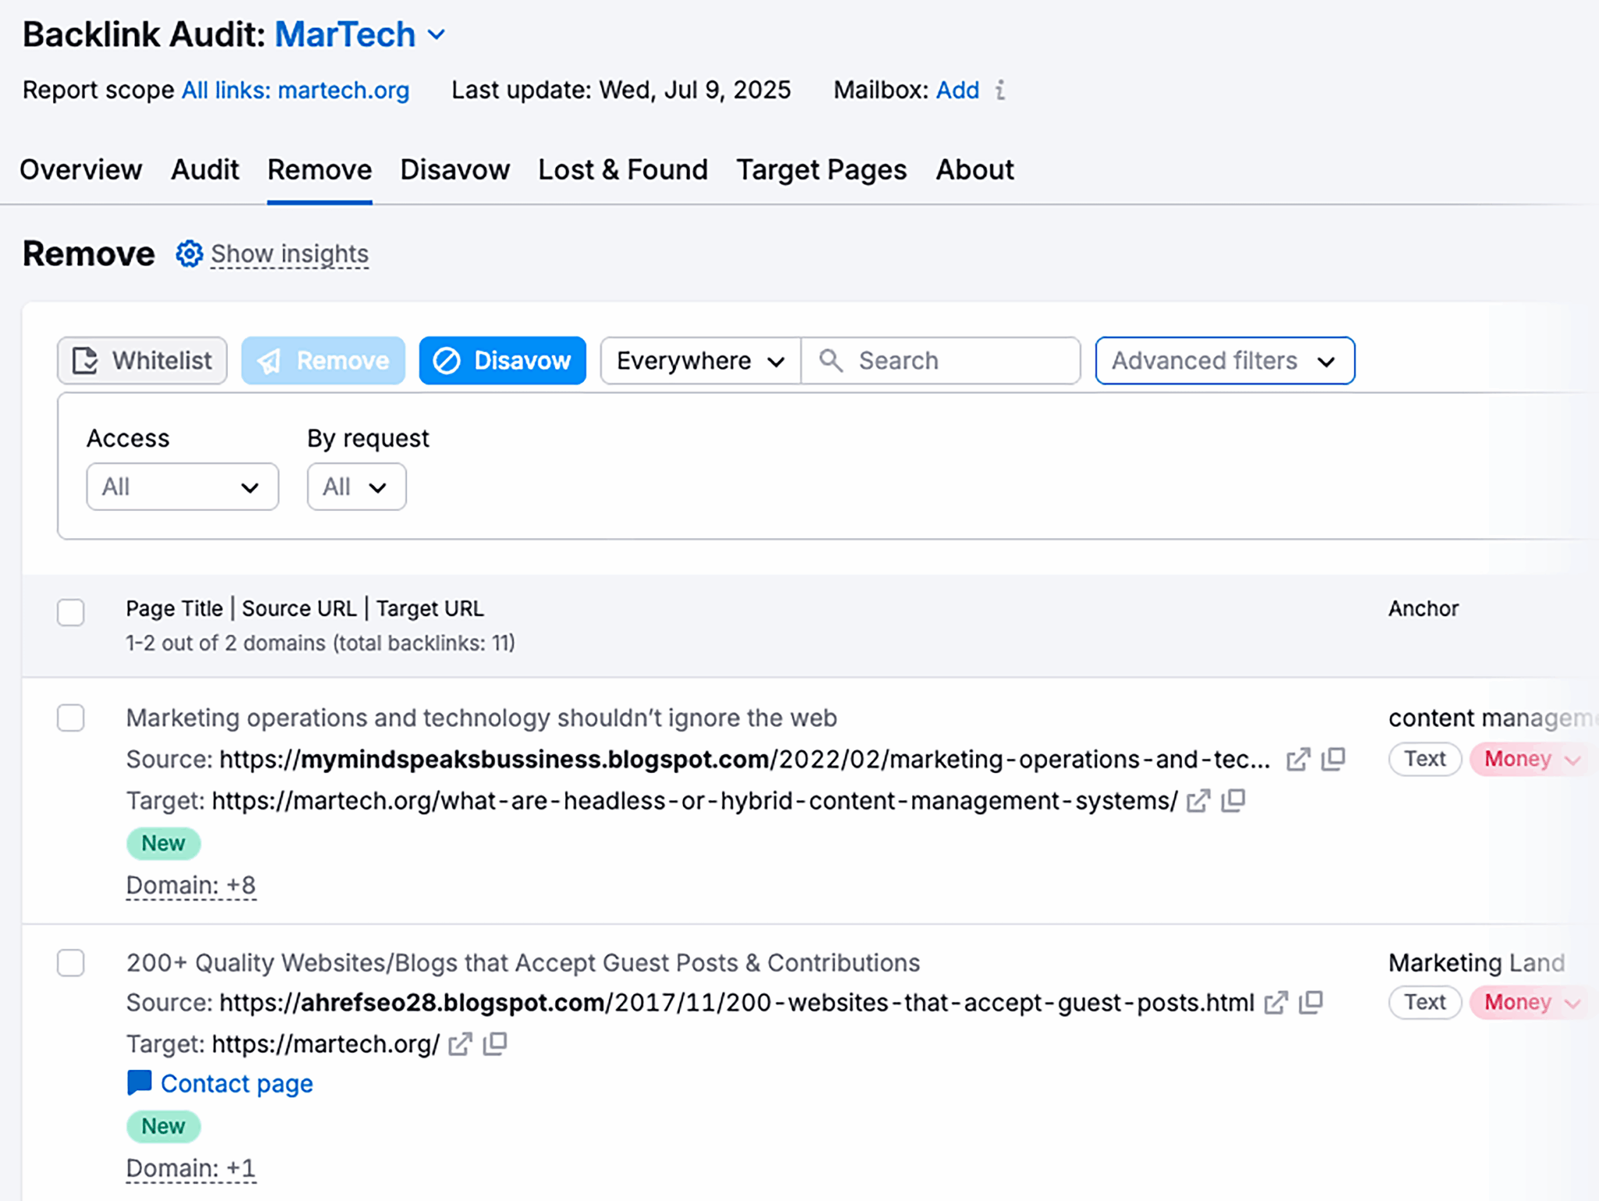Click the magnifier icon in the Search field
Image resolution: width=1599 pixels, height=1201 pixels.
click(x=830, y=360)
